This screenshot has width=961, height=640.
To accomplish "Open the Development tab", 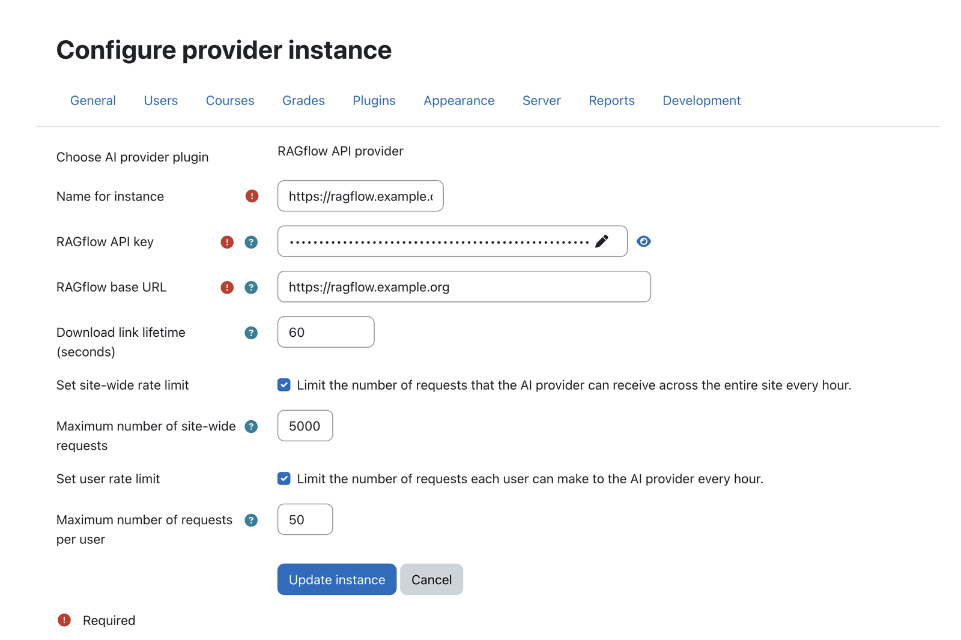I will [x=702, y=101].
